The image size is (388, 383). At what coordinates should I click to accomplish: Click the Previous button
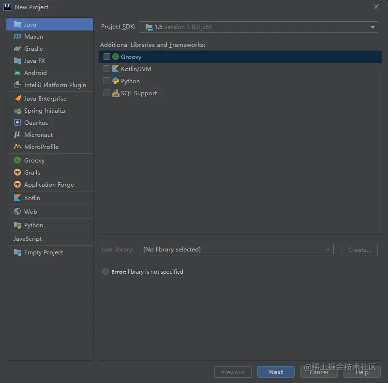tap(233, 372)
